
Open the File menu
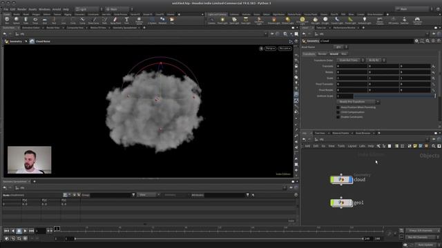tap(6, 9)
